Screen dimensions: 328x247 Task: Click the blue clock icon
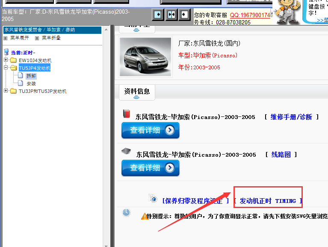(x=126, y=213)
